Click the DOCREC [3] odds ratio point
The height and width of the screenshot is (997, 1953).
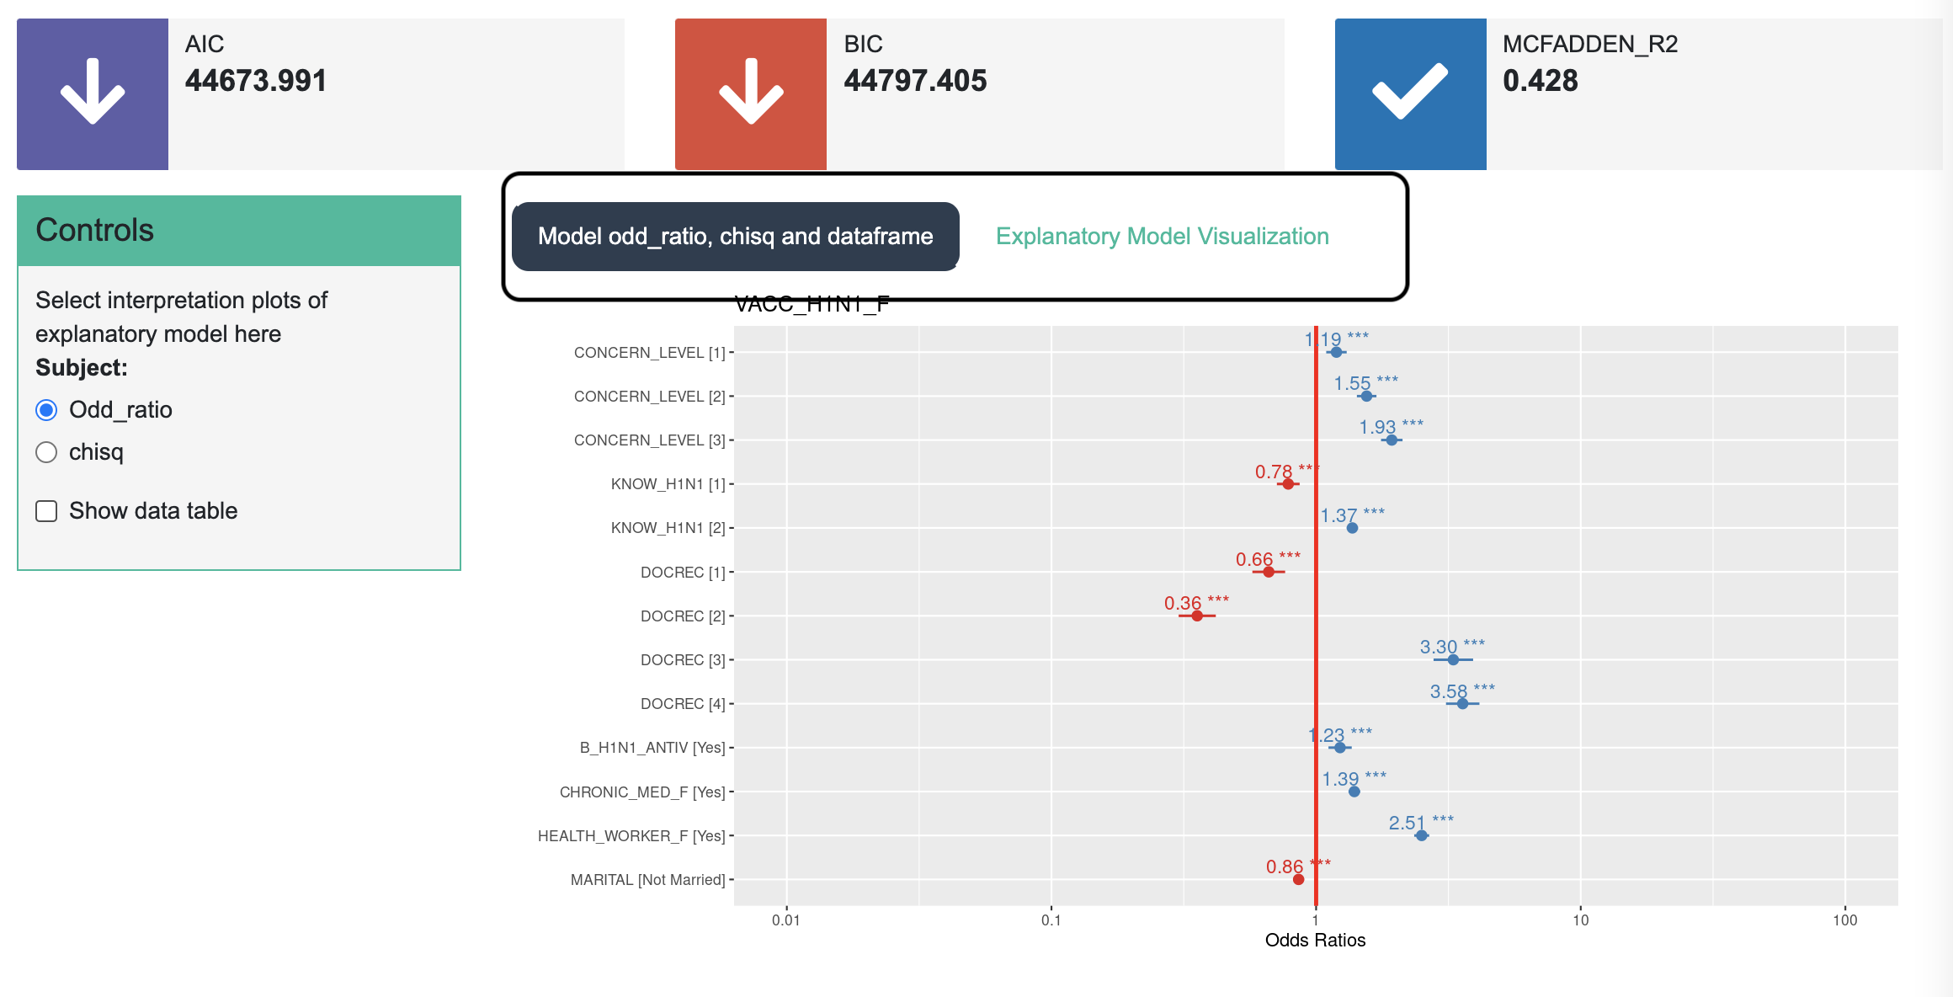1453,660
